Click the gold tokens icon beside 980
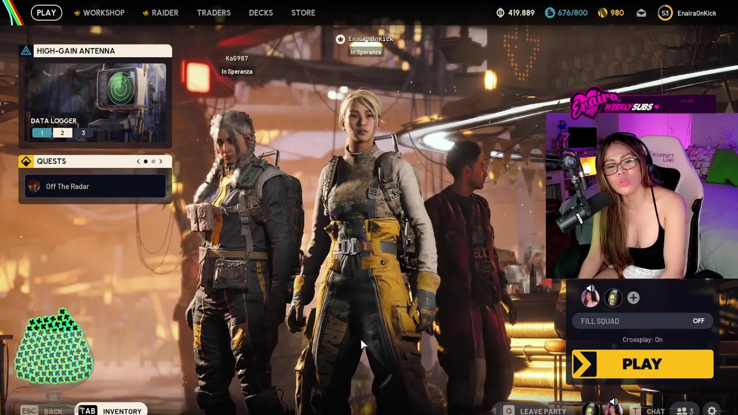The width and height of the screenshot is (738, 415). [602, 13]
